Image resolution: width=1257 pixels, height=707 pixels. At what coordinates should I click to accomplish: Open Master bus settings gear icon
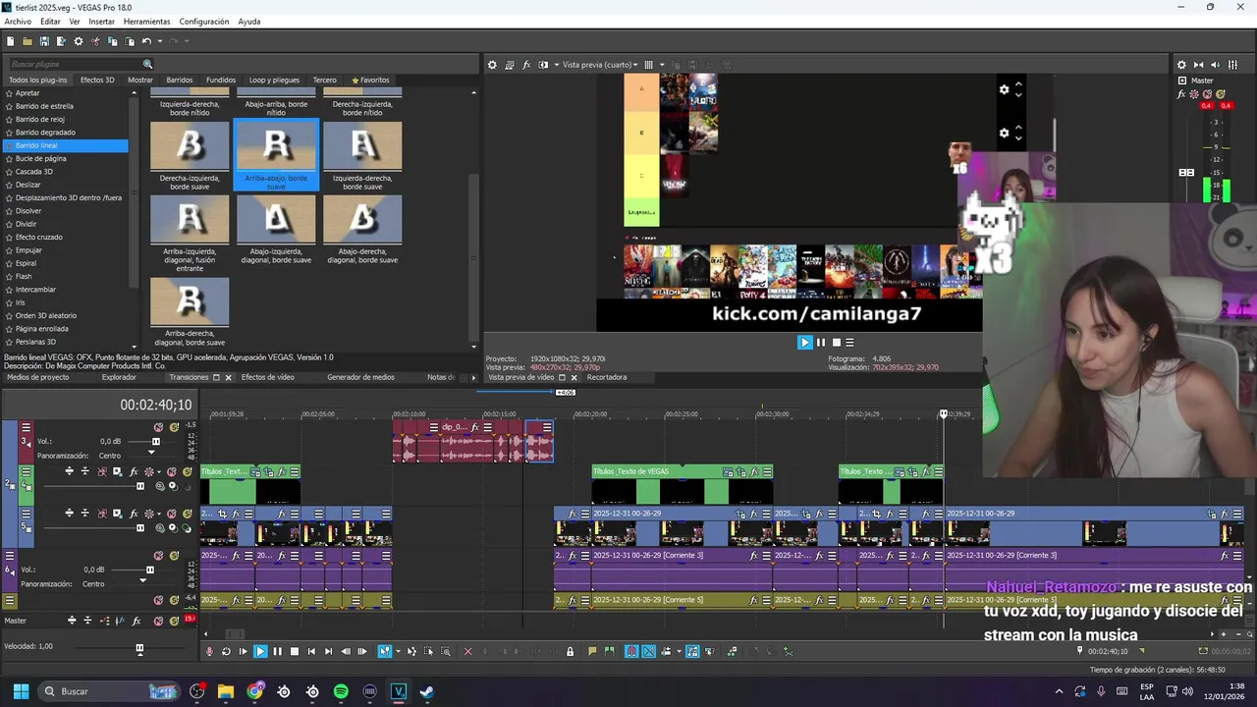(x=1181, y=65)
